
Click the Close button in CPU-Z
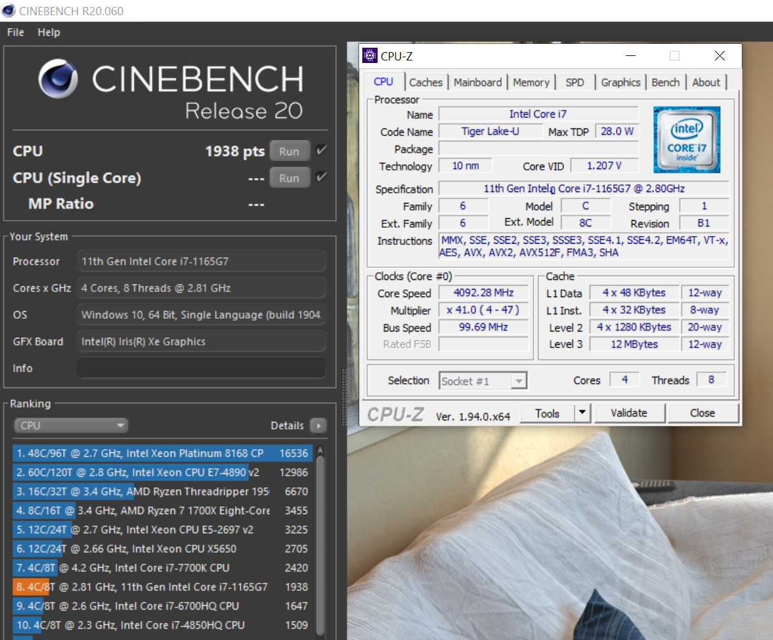tap(703, 413)
